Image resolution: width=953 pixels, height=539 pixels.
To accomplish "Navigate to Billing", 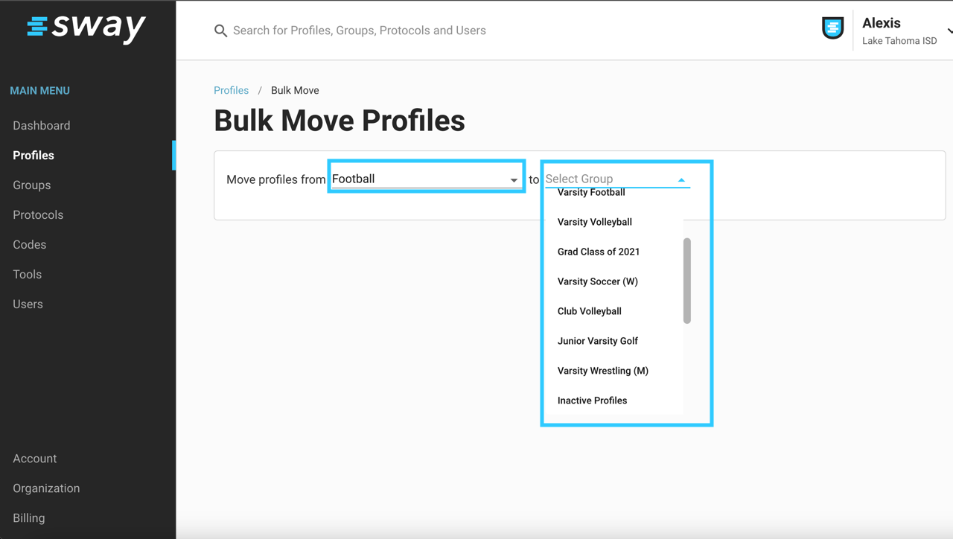I will (28, 518).
